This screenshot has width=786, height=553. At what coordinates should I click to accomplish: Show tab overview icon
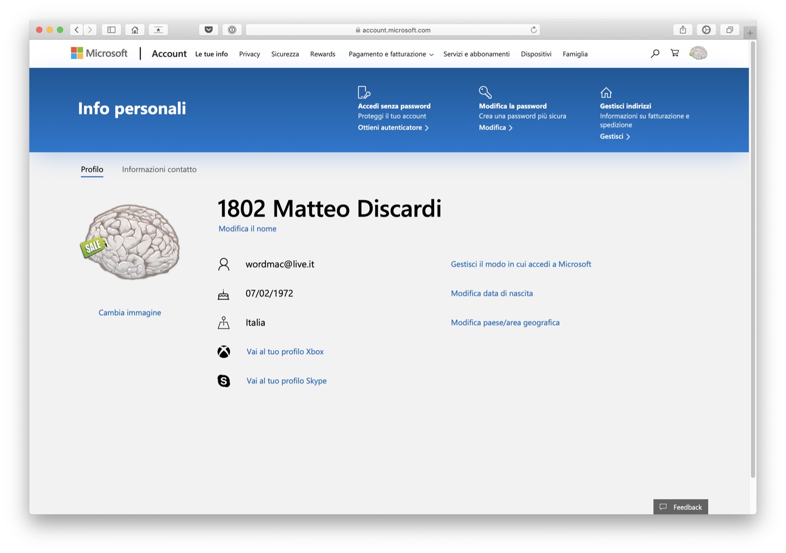tap(730, 30)
